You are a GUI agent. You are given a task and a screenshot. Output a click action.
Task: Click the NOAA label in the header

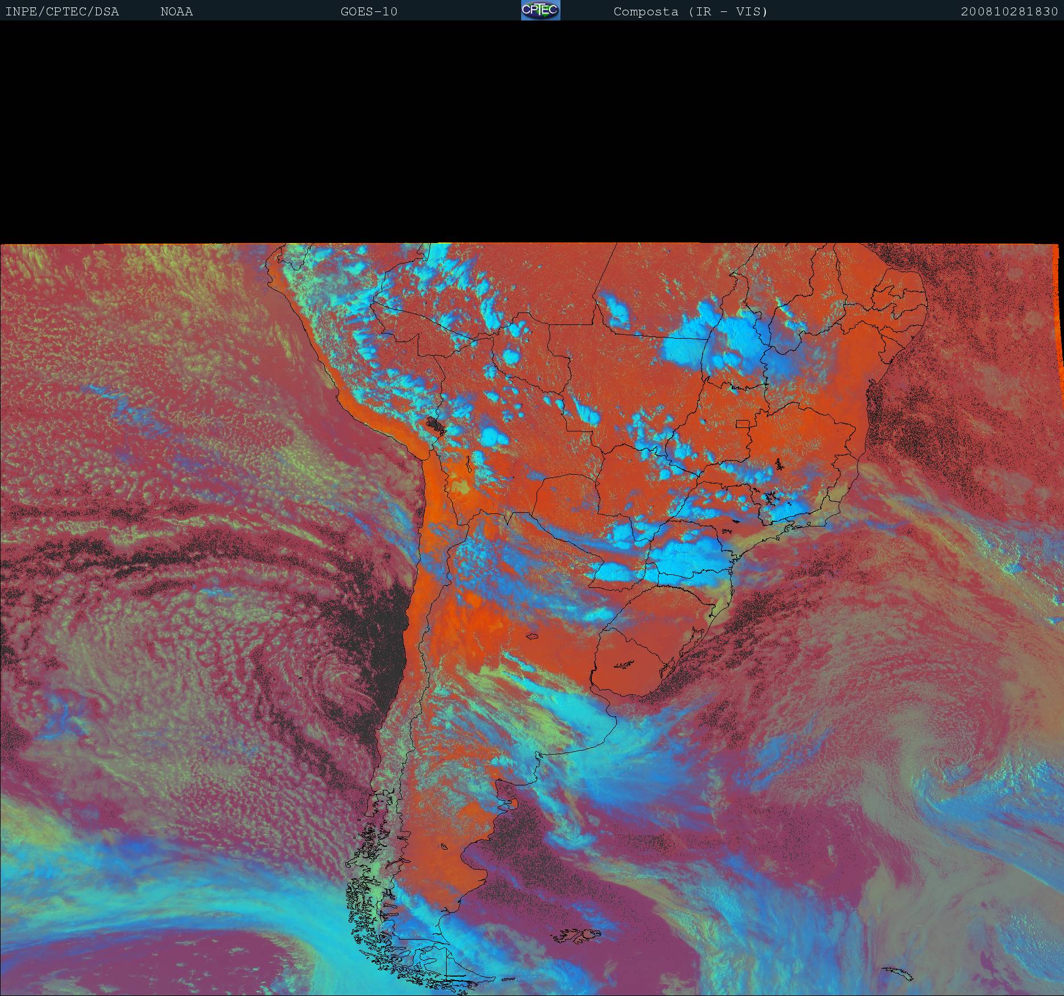(176, 11)
